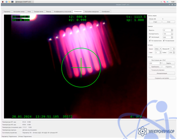The width and height of the screenshot is (177, 139).
Task: Click the Яркость spinner arrows
Action: coord(172,30)
